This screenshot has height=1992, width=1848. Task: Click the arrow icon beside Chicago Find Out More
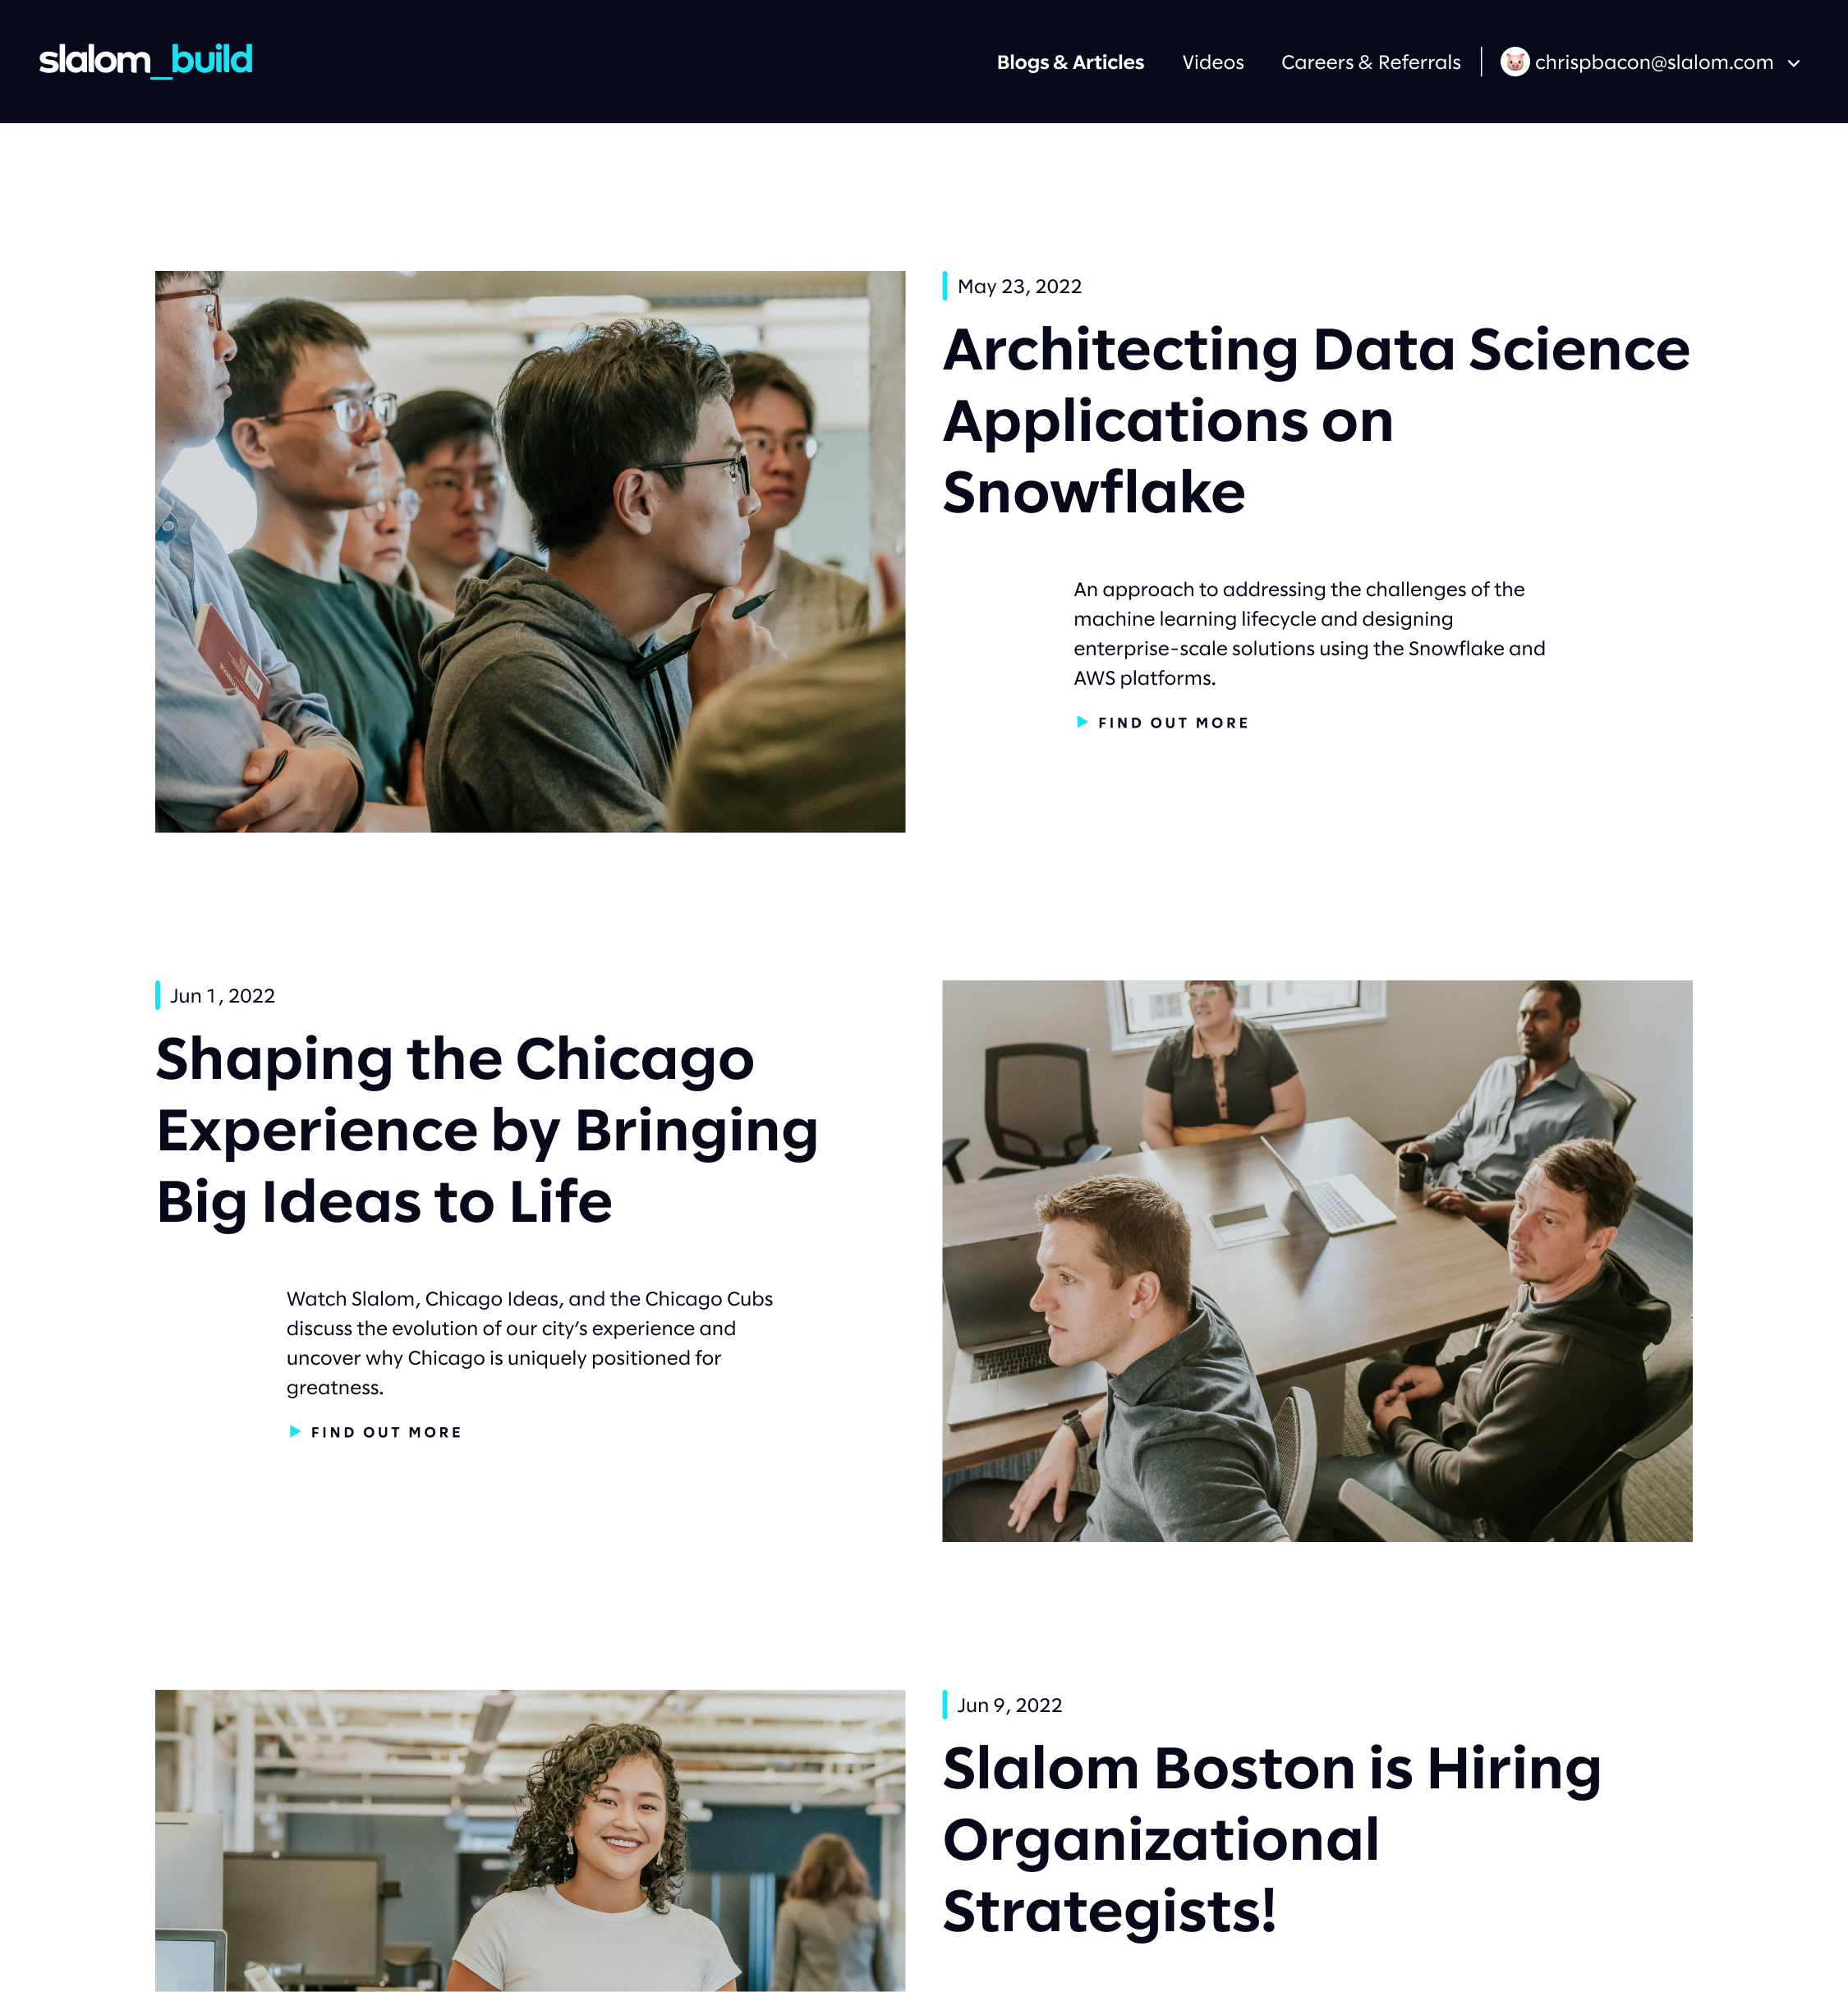(294, 1431)
